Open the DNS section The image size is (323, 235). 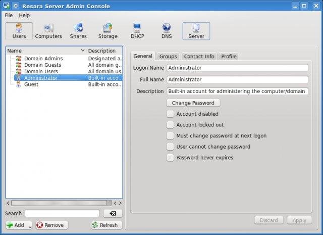(167, 31)
